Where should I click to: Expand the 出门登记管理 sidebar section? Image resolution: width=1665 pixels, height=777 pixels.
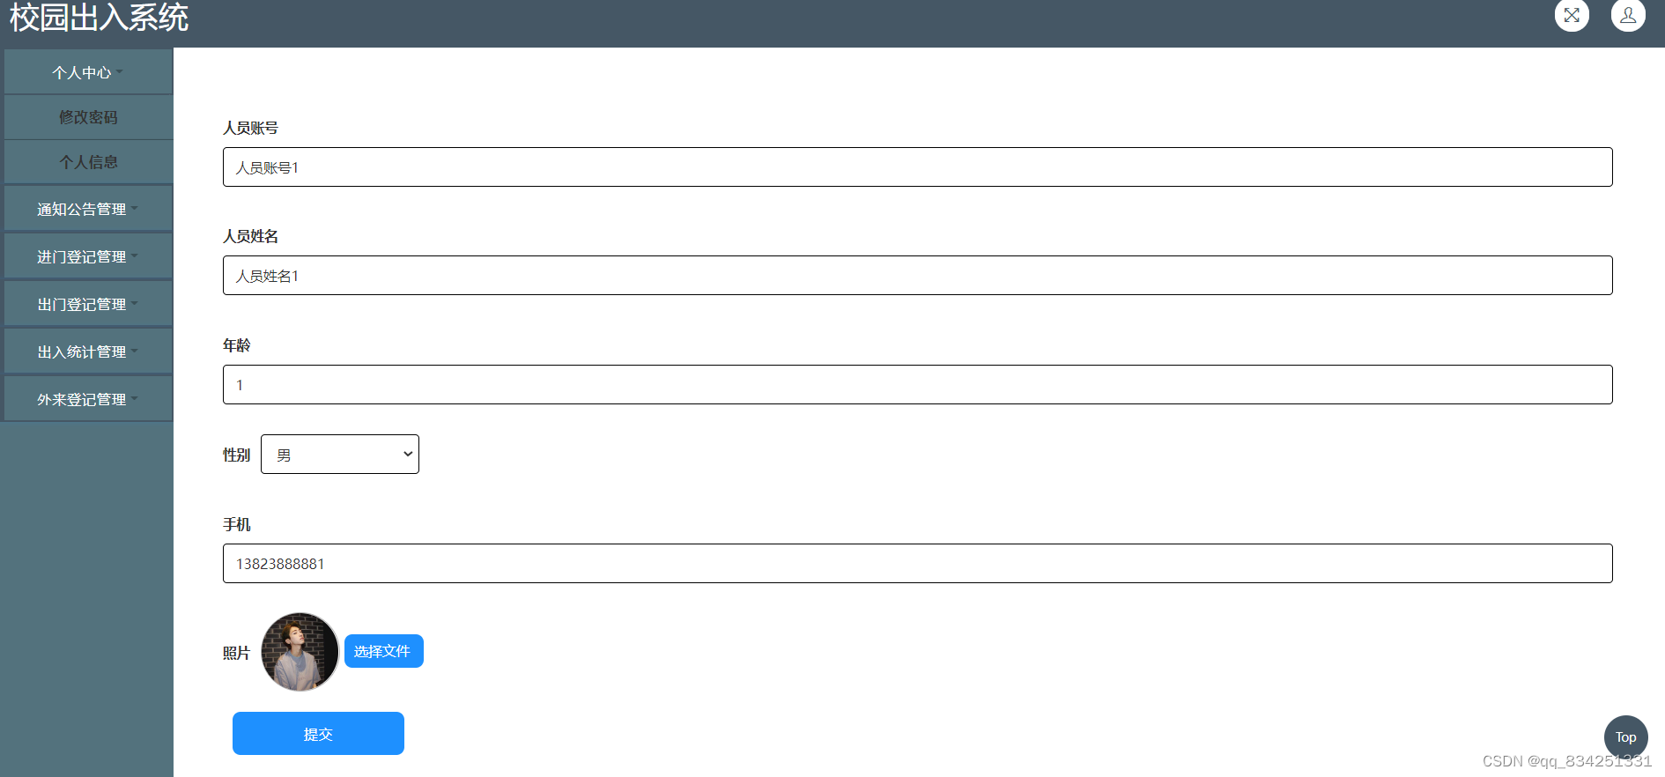[x=87, y=303]
